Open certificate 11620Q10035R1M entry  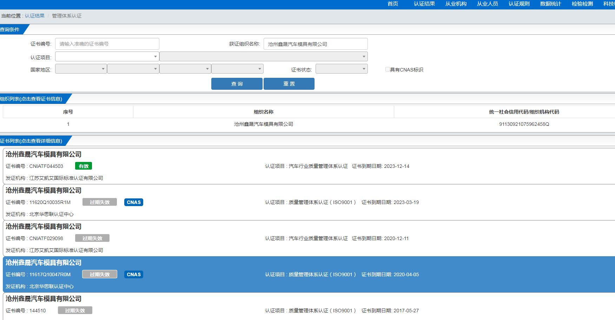309,202
